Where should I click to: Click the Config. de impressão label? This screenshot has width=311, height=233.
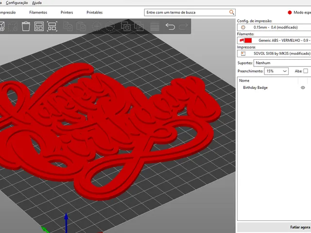(x=255, y=21)
